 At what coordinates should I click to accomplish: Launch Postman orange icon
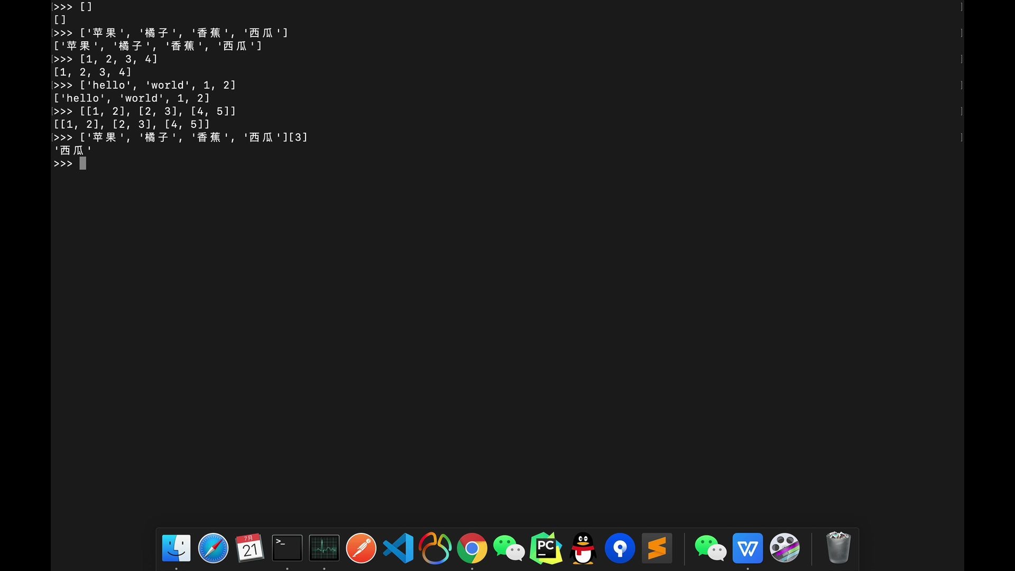(361, 548)
